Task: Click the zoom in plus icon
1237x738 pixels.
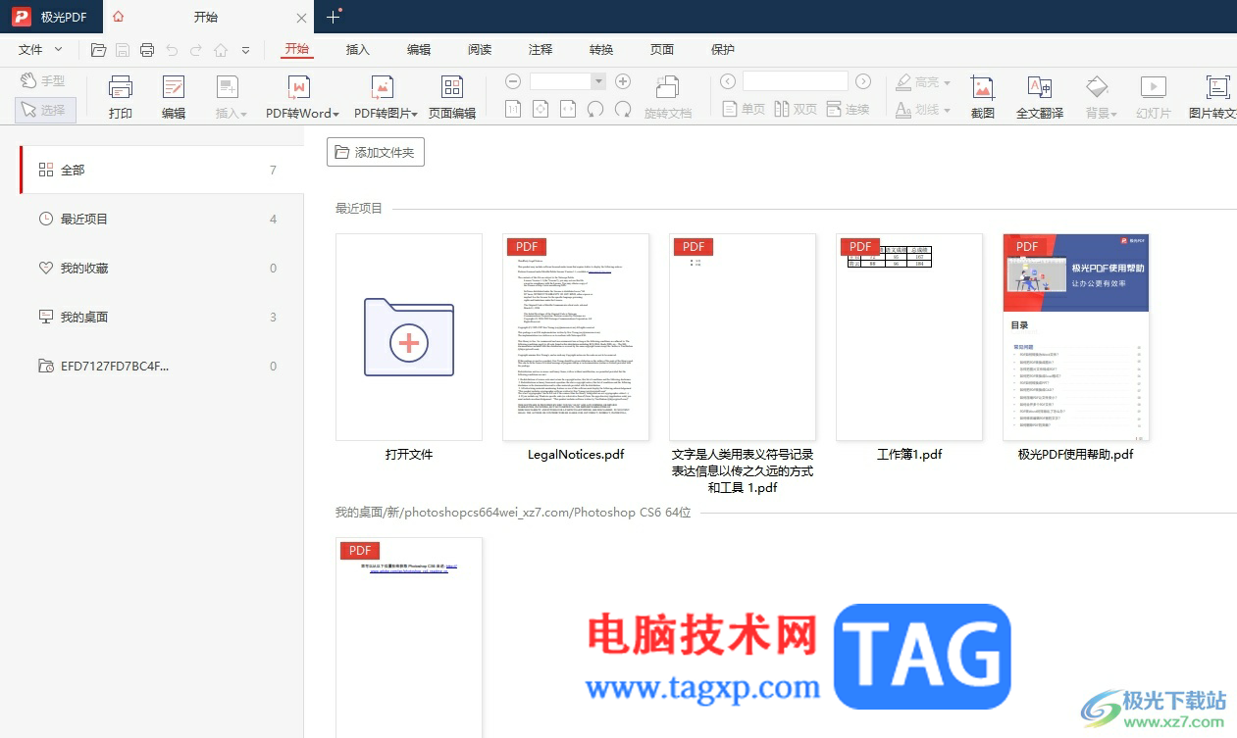Action: tap(623, 81)
